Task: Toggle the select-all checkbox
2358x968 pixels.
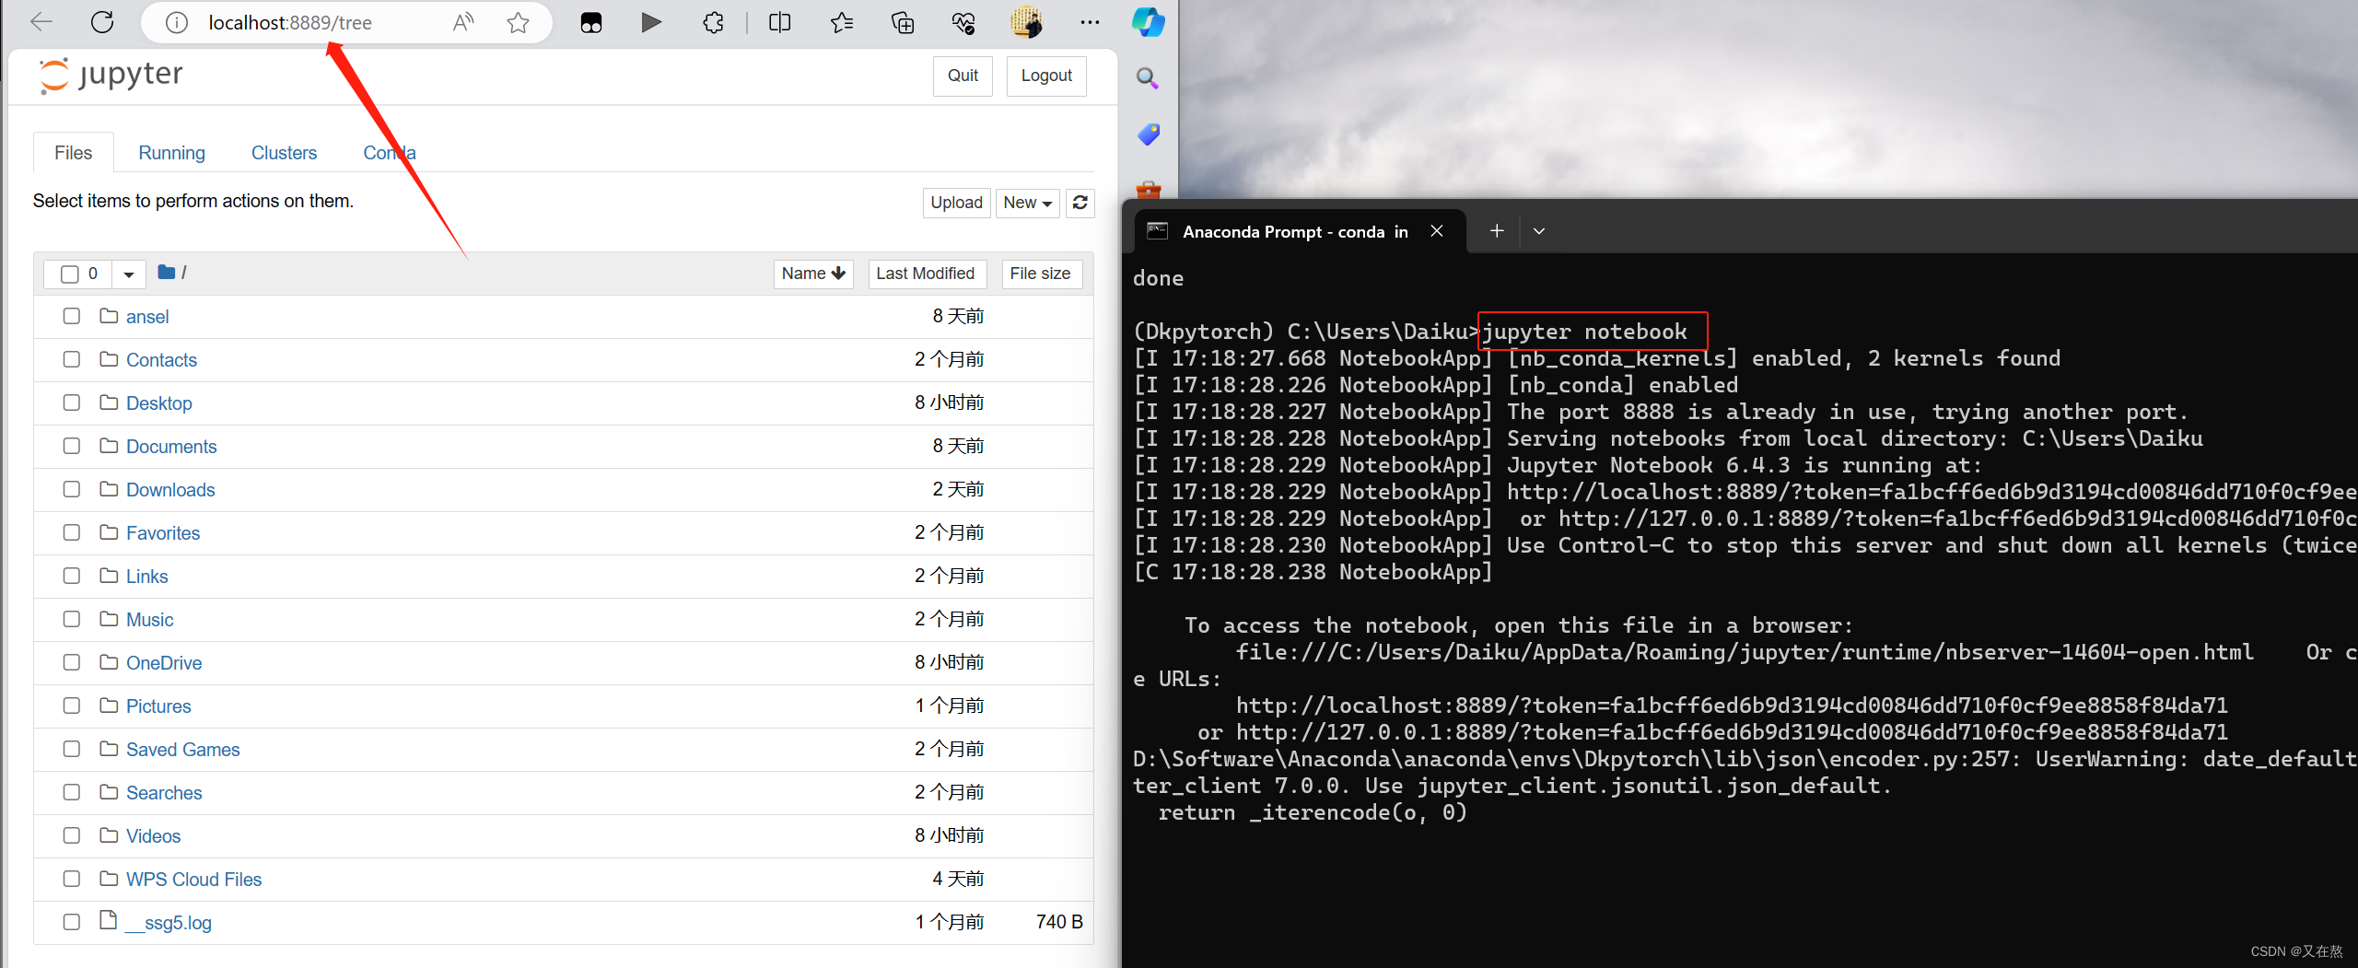Action: point(69,274)
